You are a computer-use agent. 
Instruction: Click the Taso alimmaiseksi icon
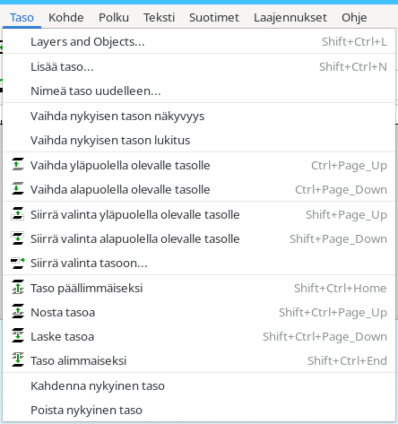tap(18, 360)
